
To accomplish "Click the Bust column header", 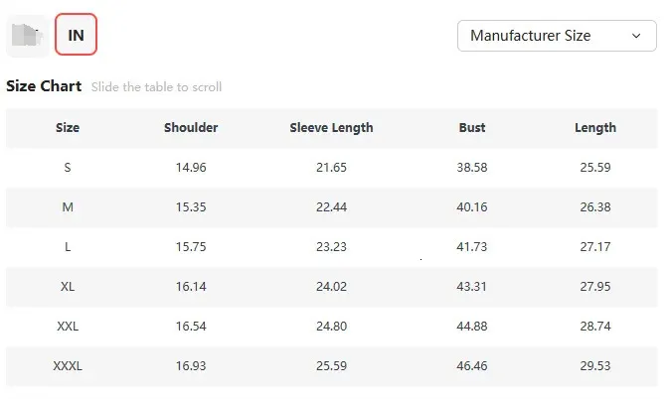I will [472, 128].
